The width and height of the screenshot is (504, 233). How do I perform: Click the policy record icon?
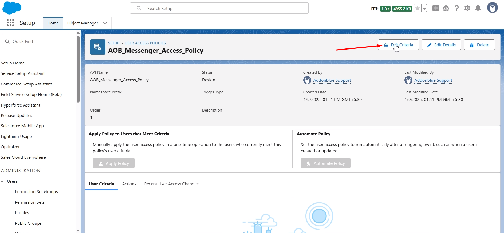(98, 47)
